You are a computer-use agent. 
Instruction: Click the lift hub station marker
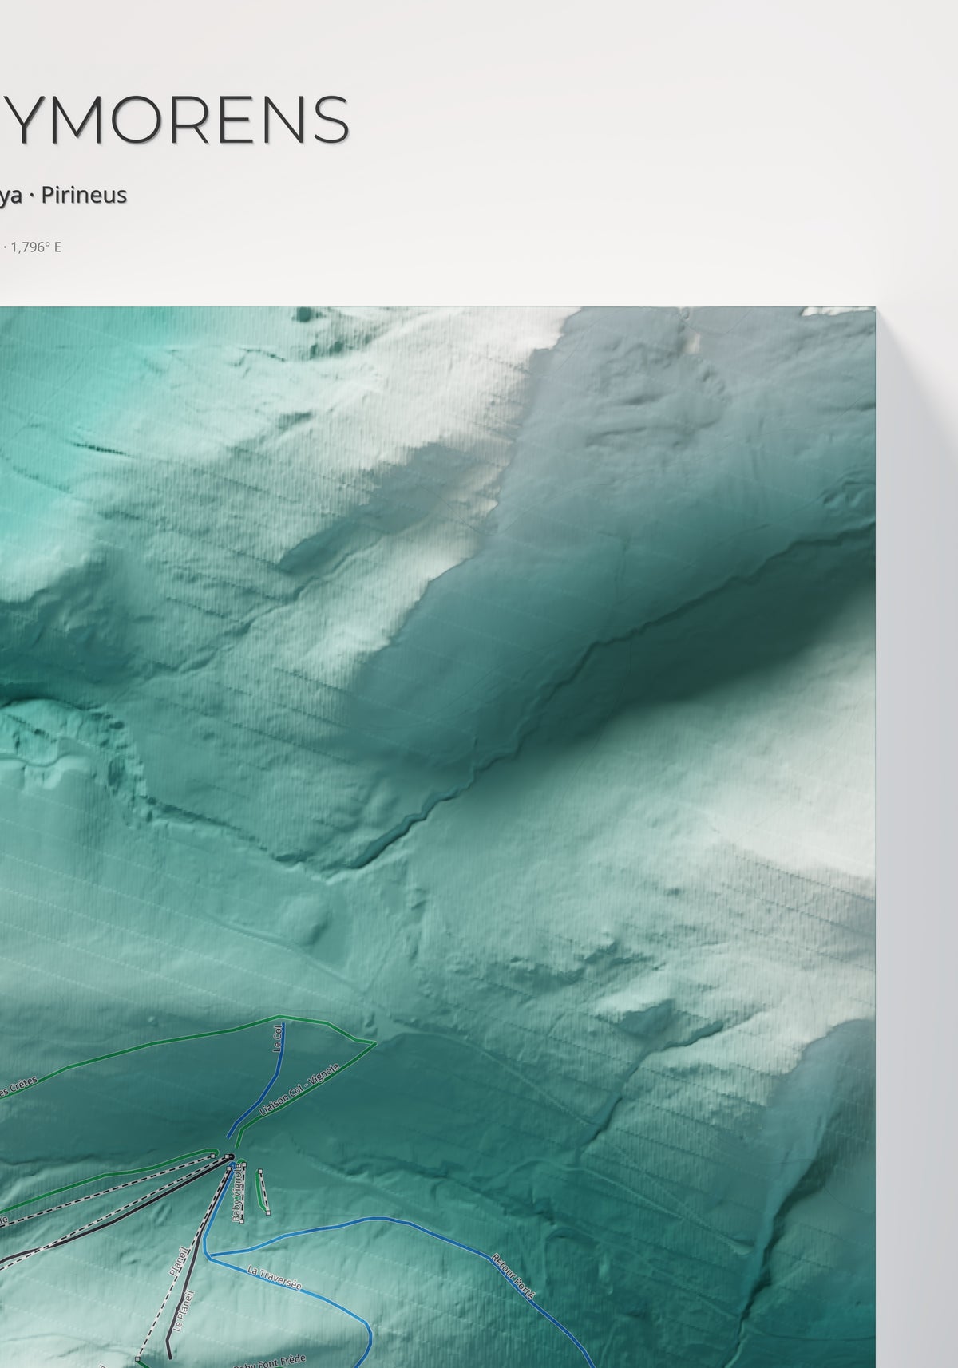pyautogui.click(x=230, y=1156)
